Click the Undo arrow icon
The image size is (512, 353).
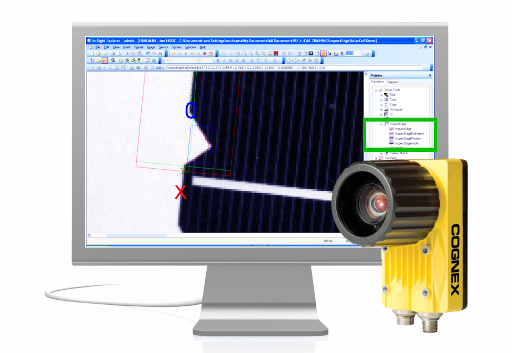pos(147,53)
